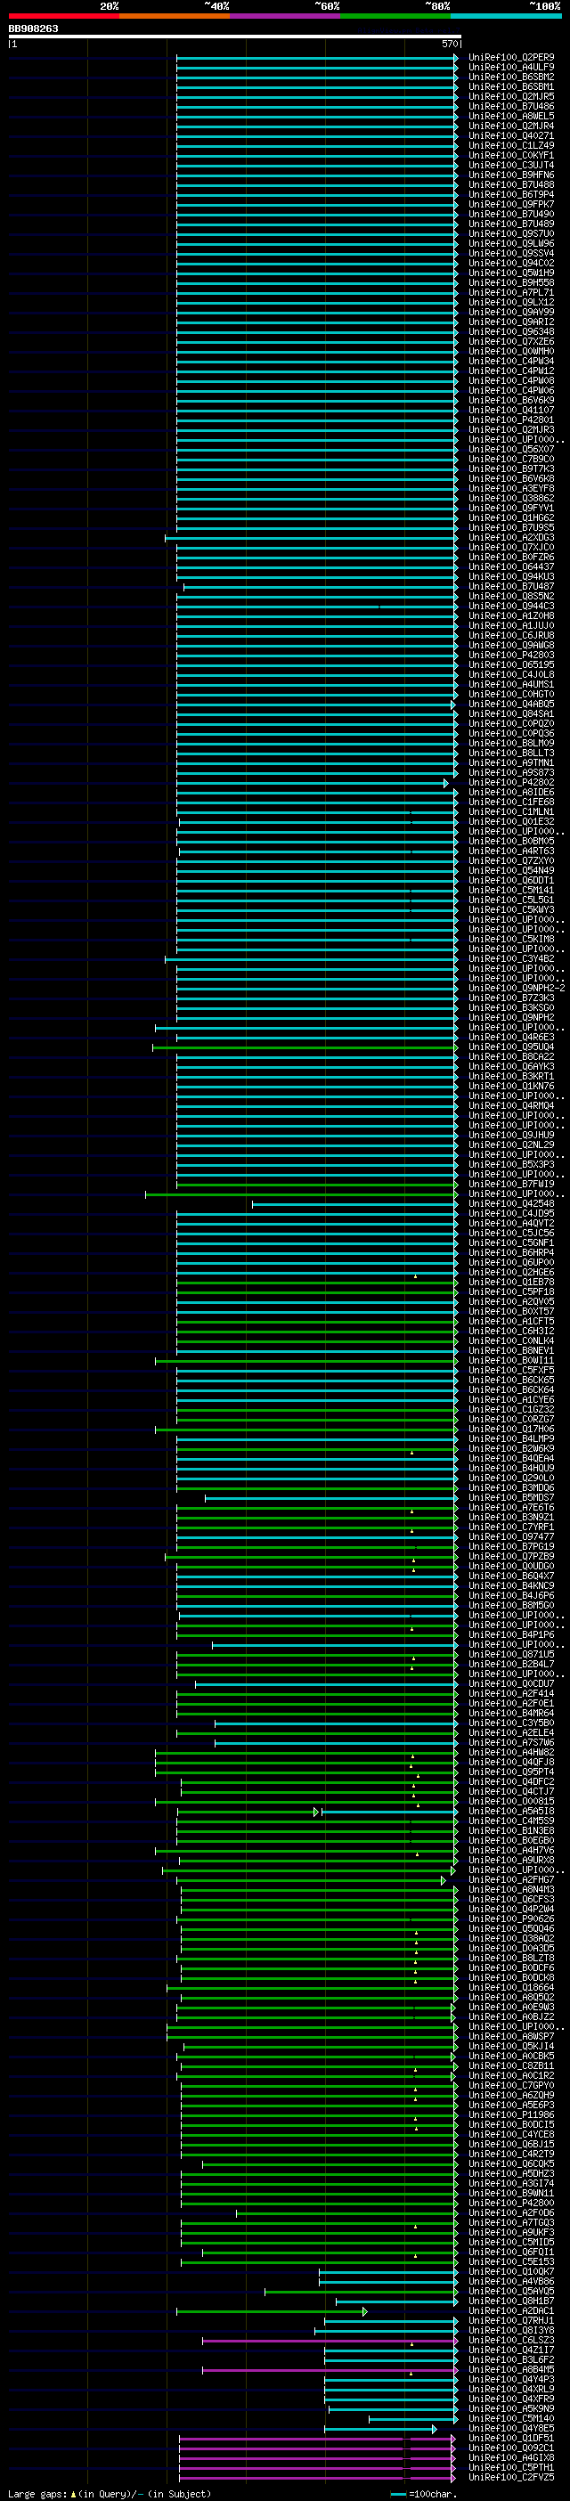570x2501 pixels.
Task: Click the Large gaps legend text
Action: (x=110, y=2494)
